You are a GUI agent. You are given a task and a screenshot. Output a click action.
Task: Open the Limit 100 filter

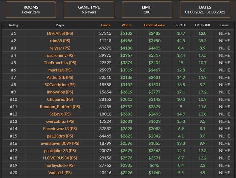[x=147, y=9]
